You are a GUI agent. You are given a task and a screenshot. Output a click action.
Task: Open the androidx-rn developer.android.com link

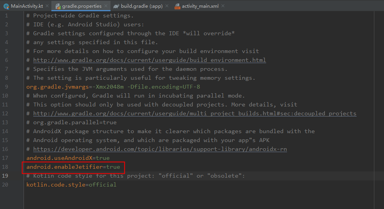pyautogui.click(x=160, y=149)
